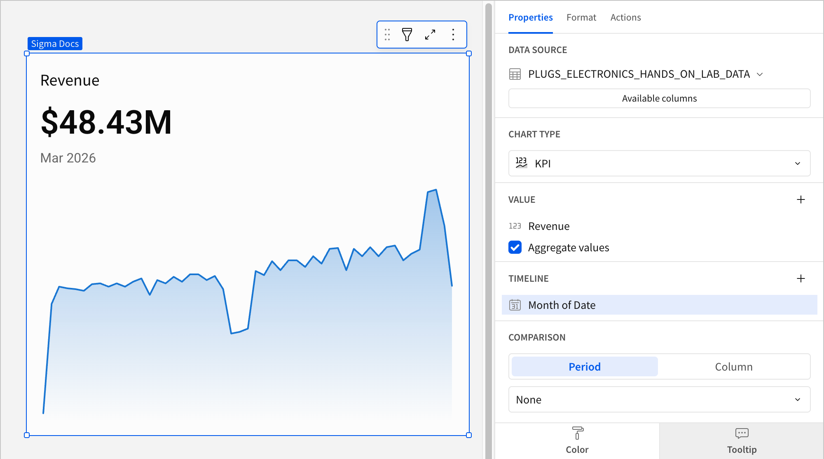The height and width of the screenshot is (459, 824).
Task: Select the Period comparison option
Action: (x=584, y=366)
